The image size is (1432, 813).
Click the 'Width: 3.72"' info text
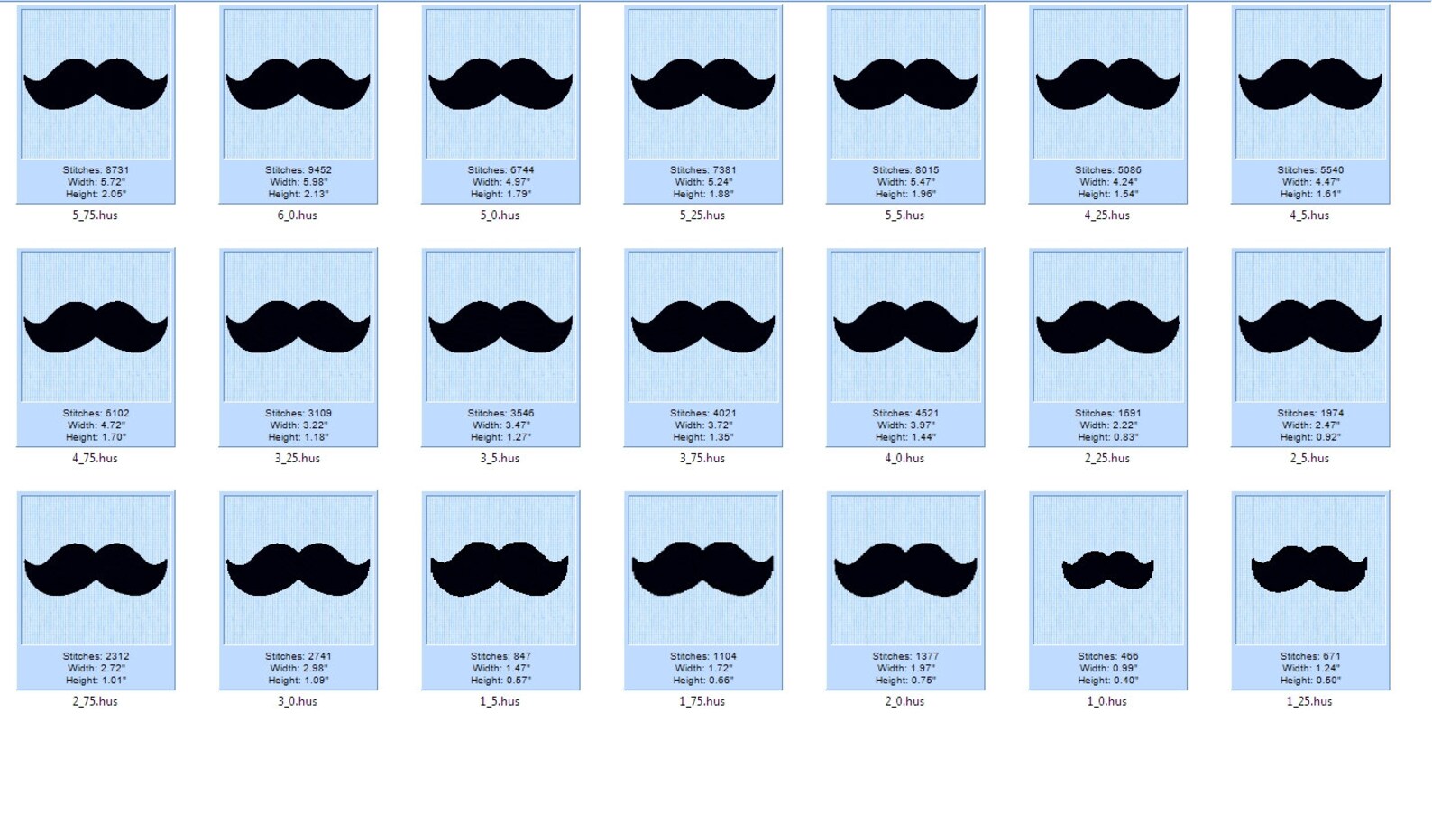(x=703, y=425)
